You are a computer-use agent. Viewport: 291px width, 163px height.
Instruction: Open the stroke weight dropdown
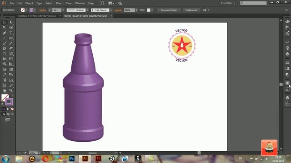pos(63,10)
